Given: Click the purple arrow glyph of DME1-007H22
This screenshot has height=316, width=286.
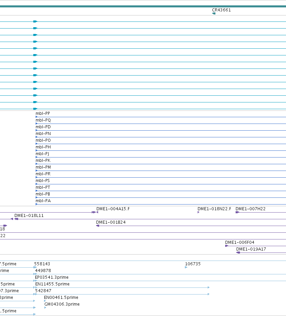Looking at the screenshot, I should click(237, 212).
